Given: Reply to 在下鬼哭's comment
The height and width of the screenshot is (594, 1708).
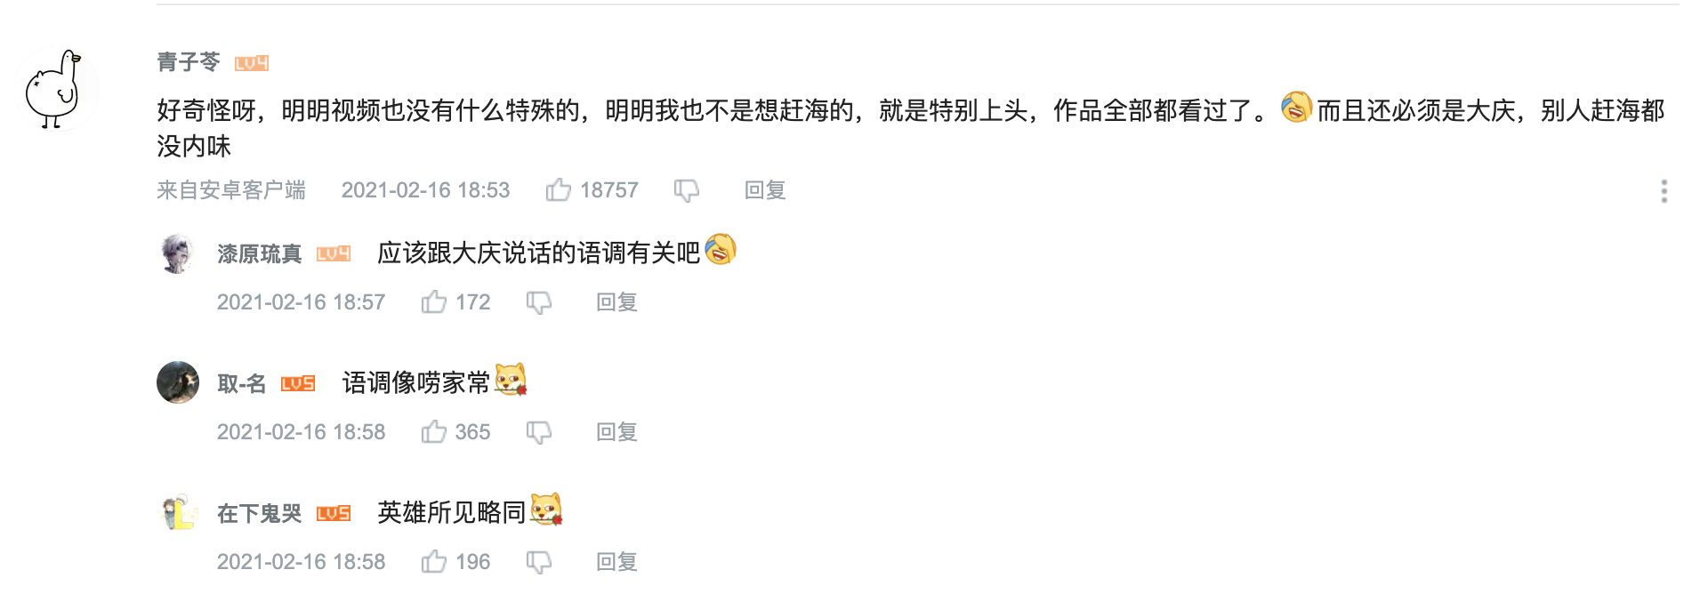Looking at the screenshot, I should (616, 562).
